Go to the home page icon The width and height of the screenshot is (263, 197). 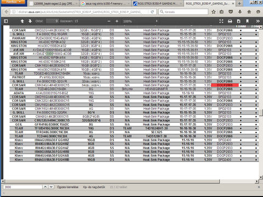coord(249,12)
